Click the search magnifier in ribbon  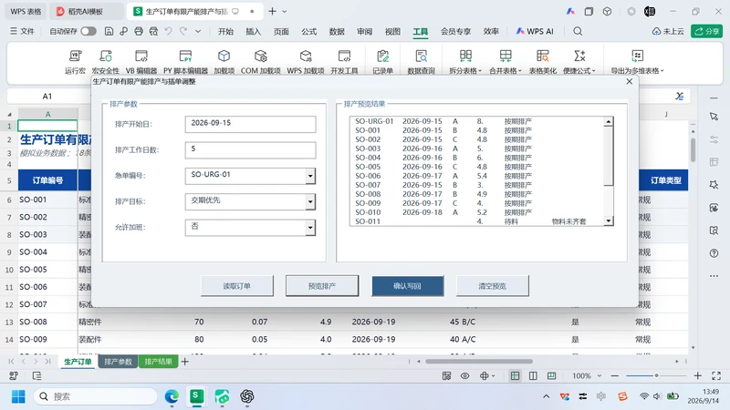[x=578, y=31]
